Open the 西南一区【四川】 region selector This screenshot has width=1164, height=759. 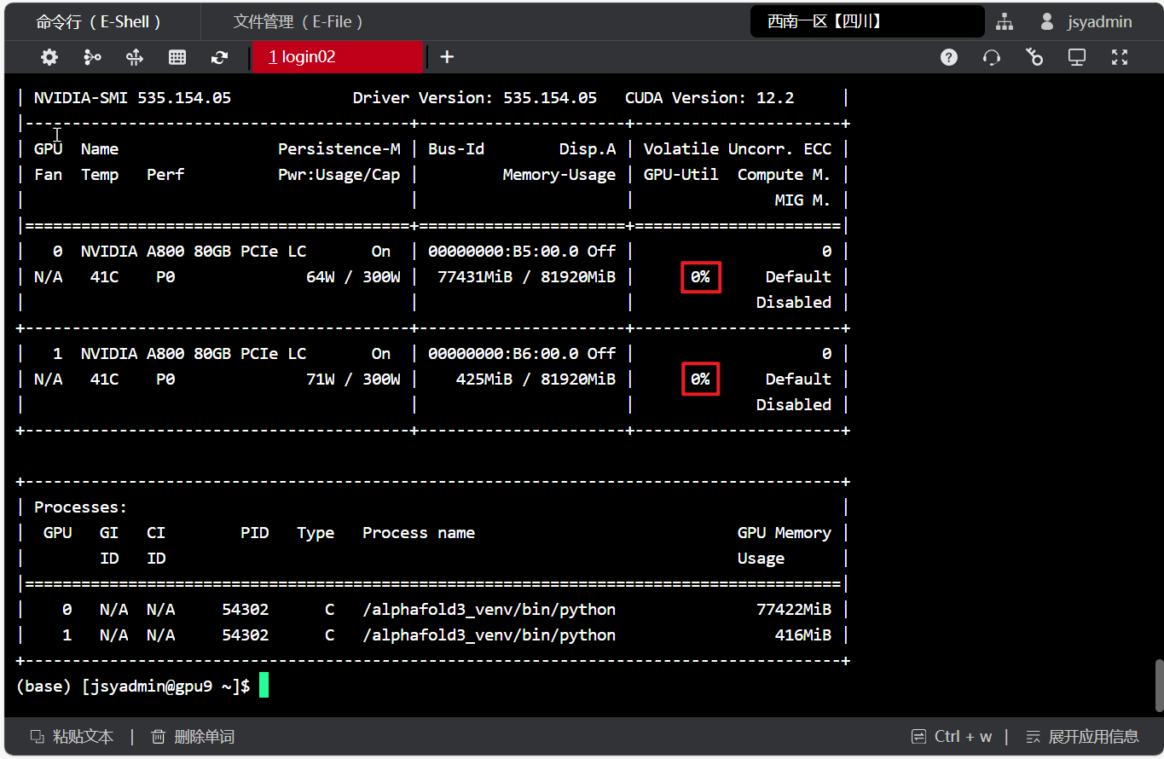(x=866, y=21)
